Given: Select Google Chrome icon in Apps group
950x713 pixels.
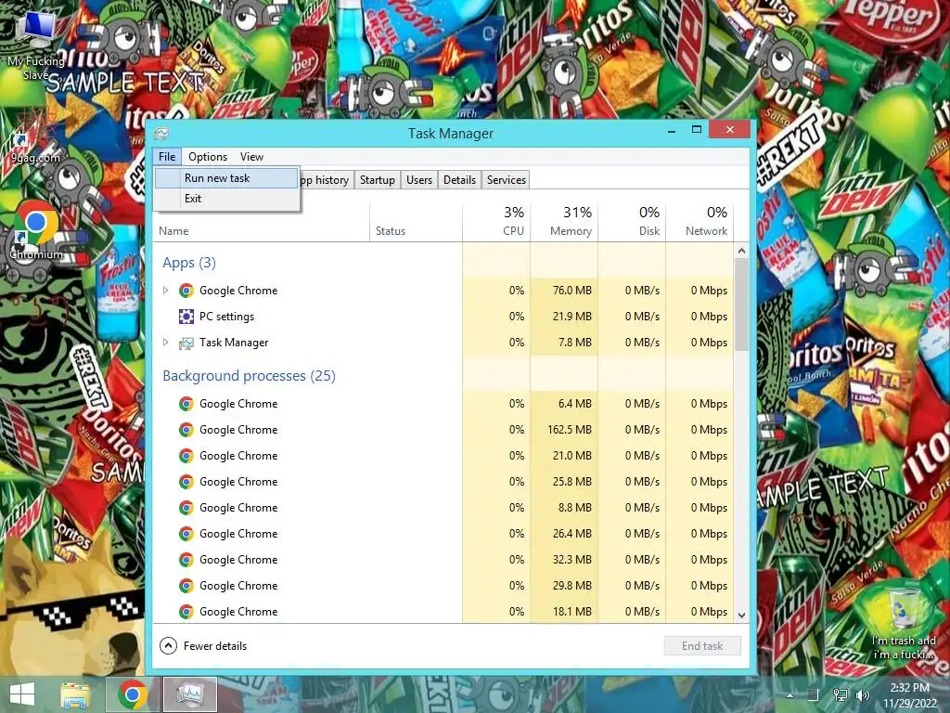Looking at the screenshot, I should click(x=186, y=291).
